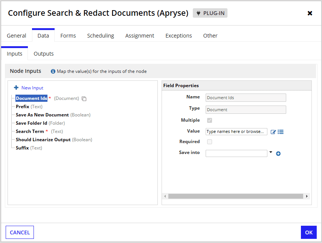
Task: Click the copy icon beside Document Ids
Action: (84, 99)
